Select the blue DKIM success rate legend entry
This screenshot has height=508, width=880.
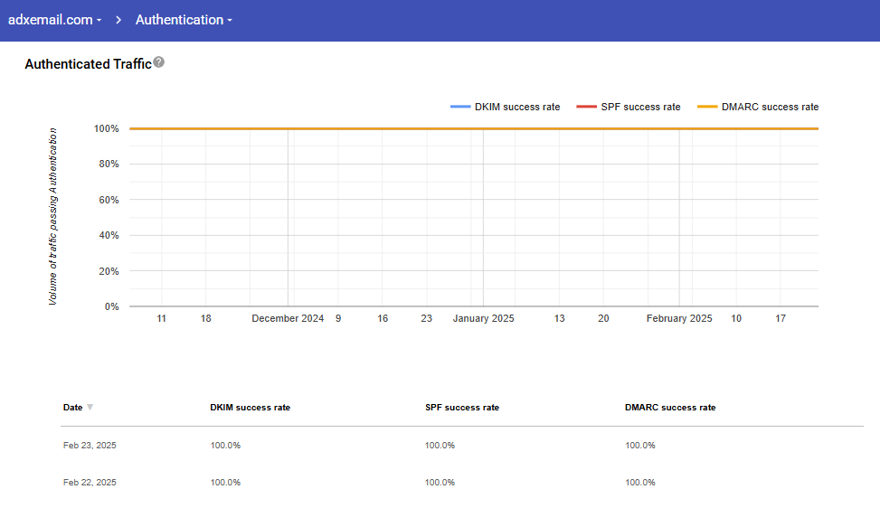(x=506, y=107)
